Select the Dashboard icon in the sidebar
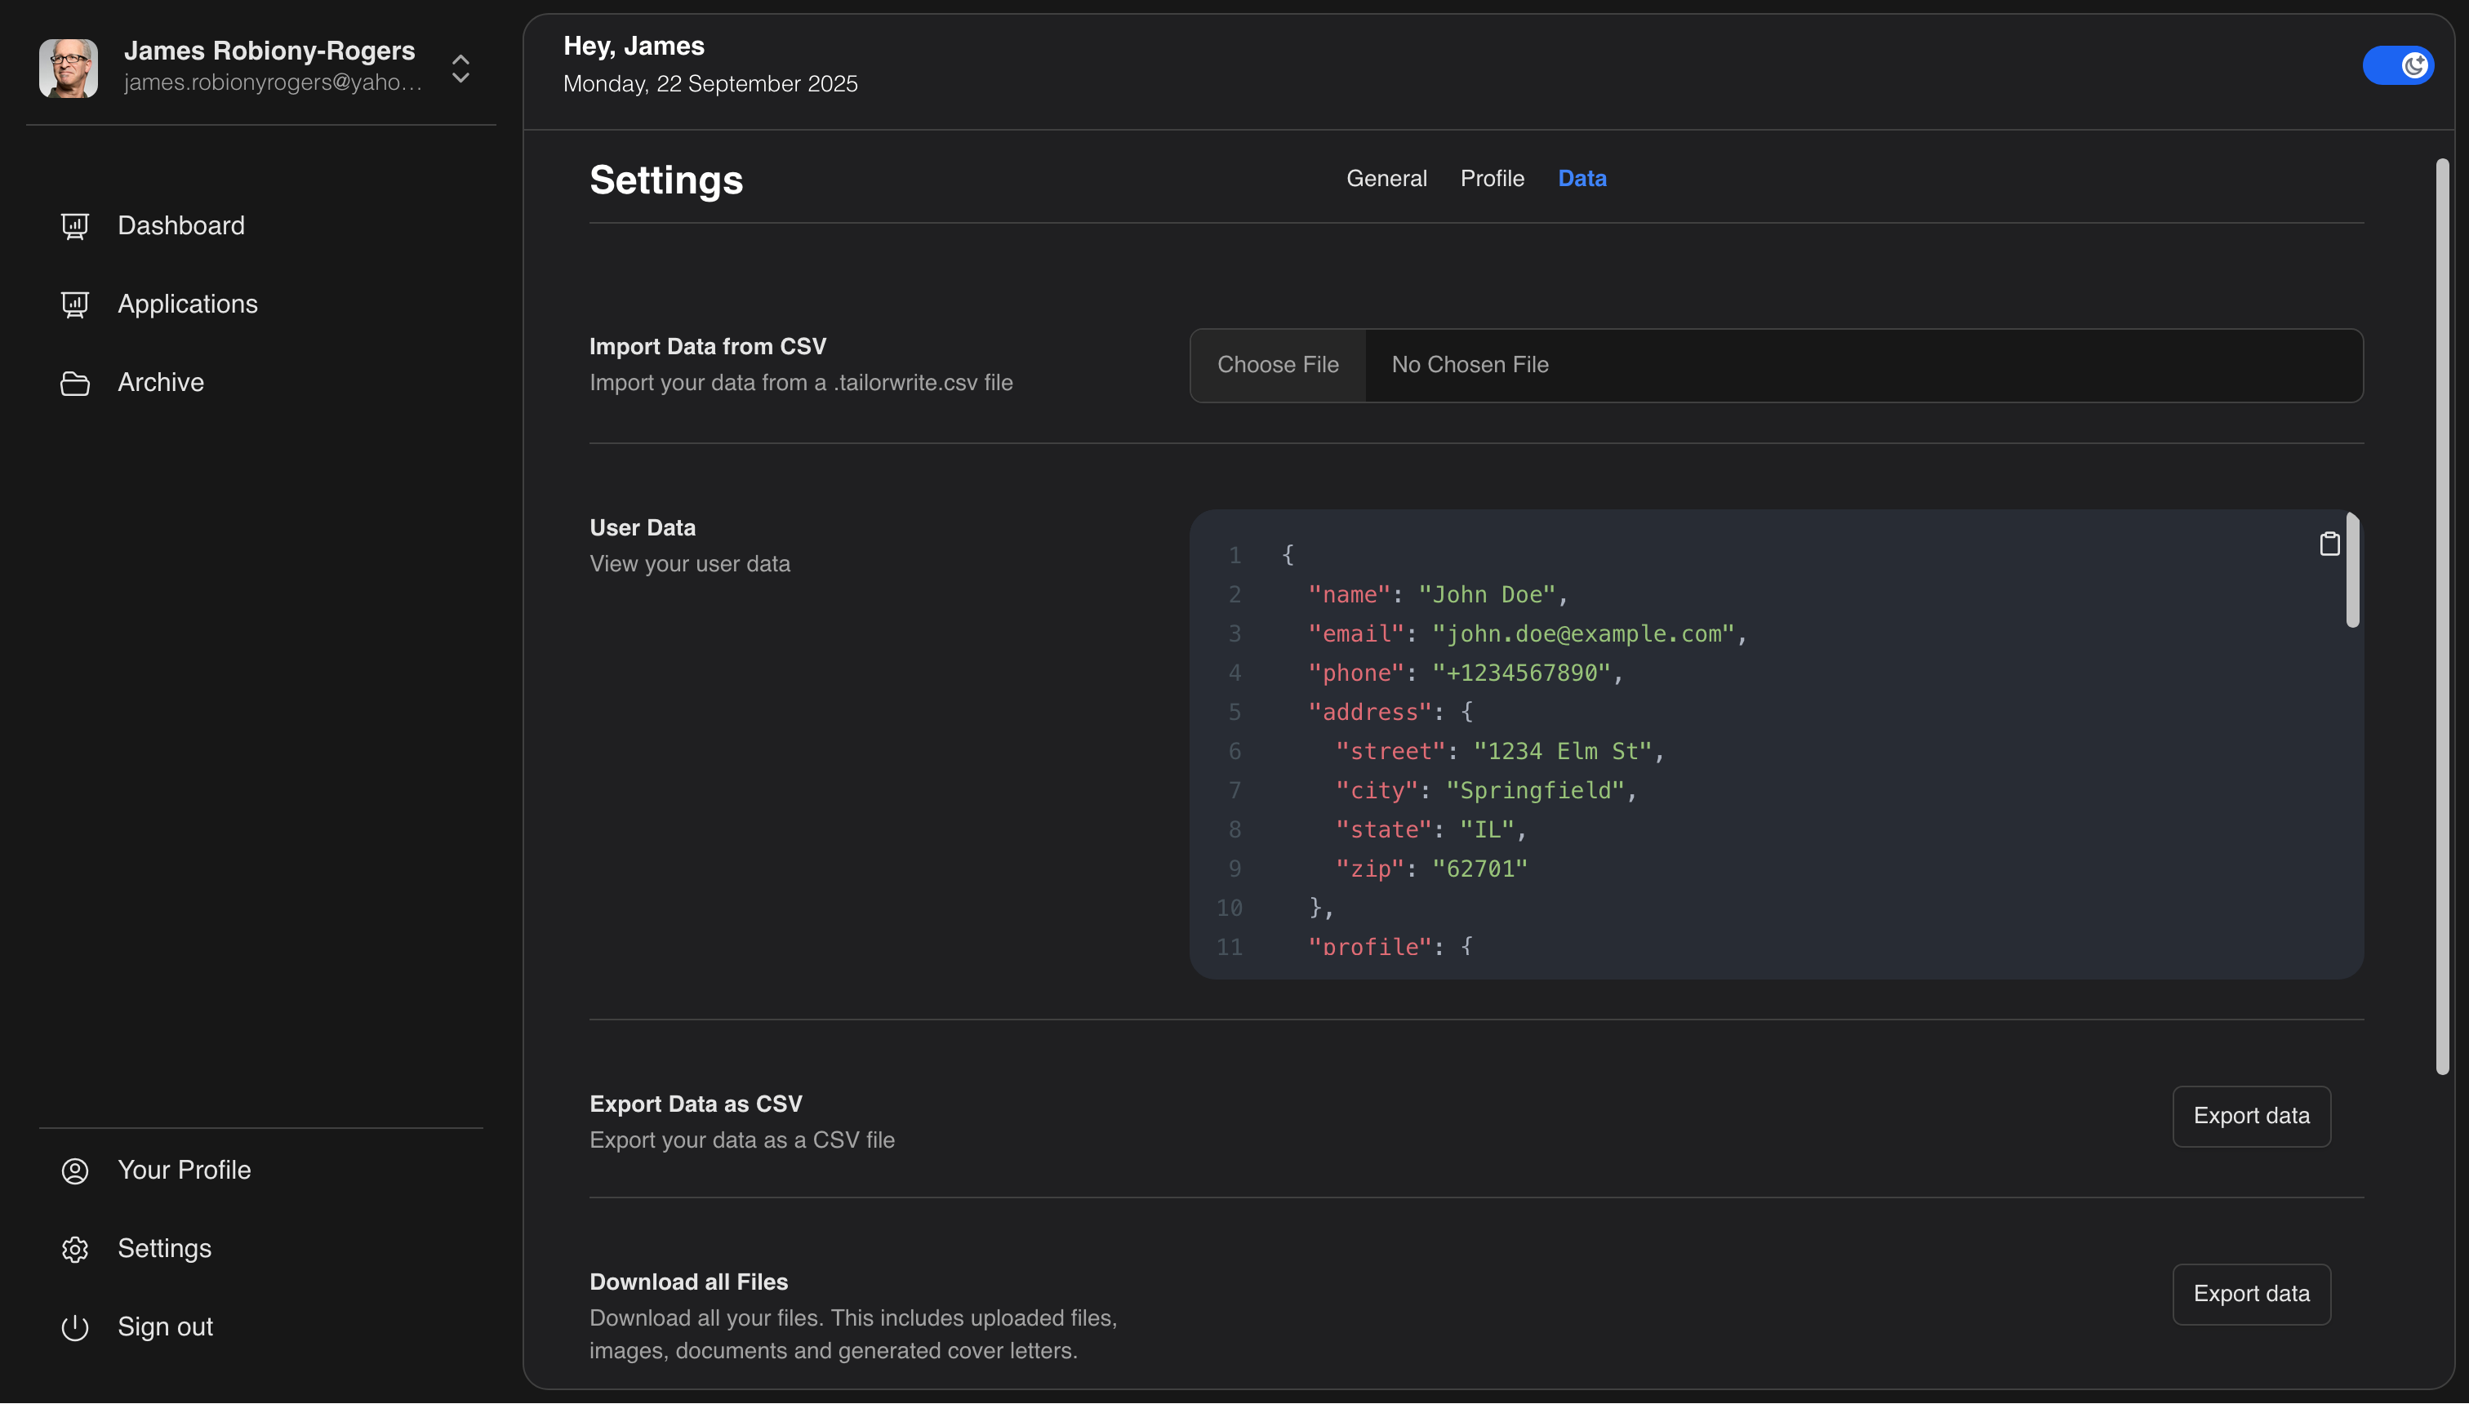 tap(75, 225)
